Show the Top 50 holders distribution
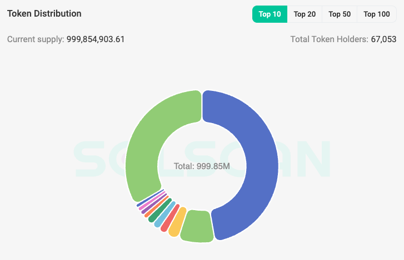This screenshot has width=404, height=260. pos(339,14)
